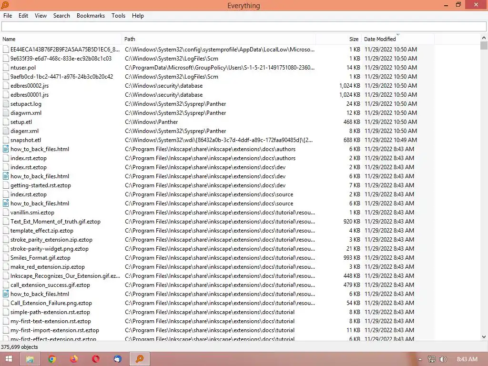Select make_red_extension.zip.eztop file name
This screenshot has width=488, height=366.
click(48, 267)
